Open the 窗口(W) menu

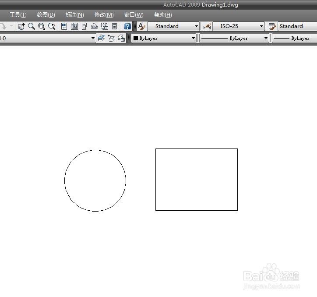pyautogui.click(x=134, y=15)
